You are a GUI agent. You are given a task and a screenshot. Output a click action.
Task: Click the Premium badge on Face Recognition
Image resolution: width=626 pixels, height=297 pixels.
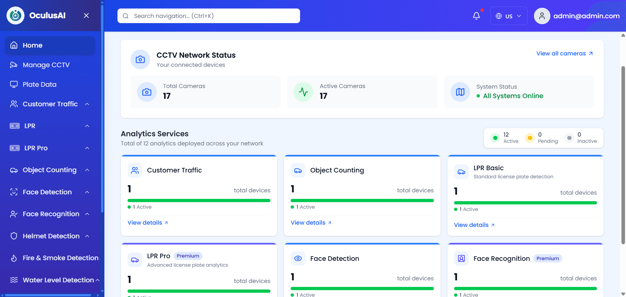point(548,259)
